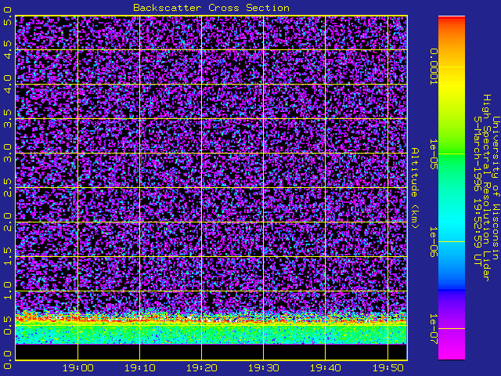Screen dimensions: 501x376
Task: Click the 4.0 altitude axis label
Action: click(7, 84)
